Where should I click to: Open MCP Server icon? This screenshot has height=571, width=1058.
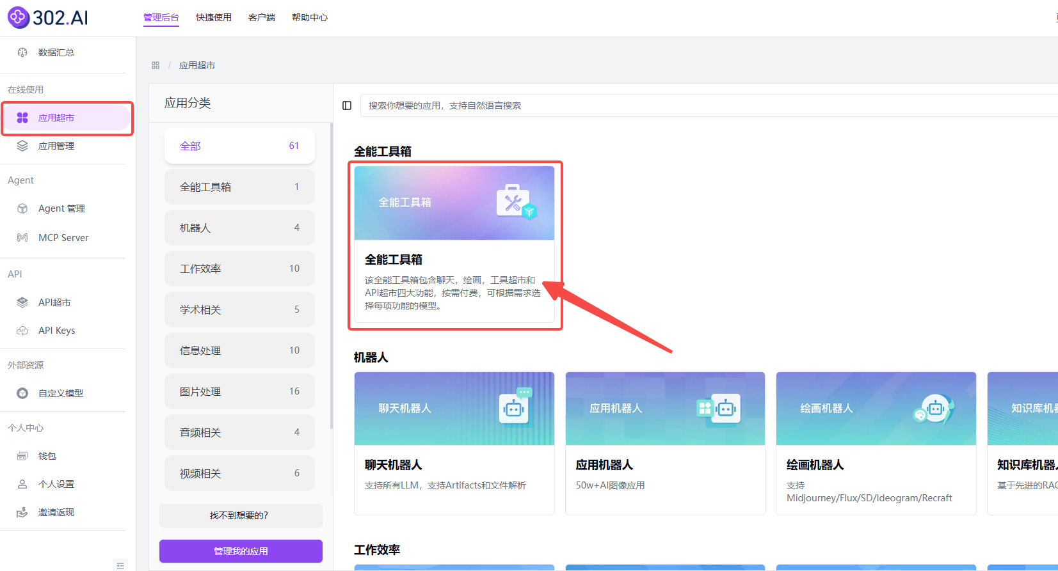(22, 238)
